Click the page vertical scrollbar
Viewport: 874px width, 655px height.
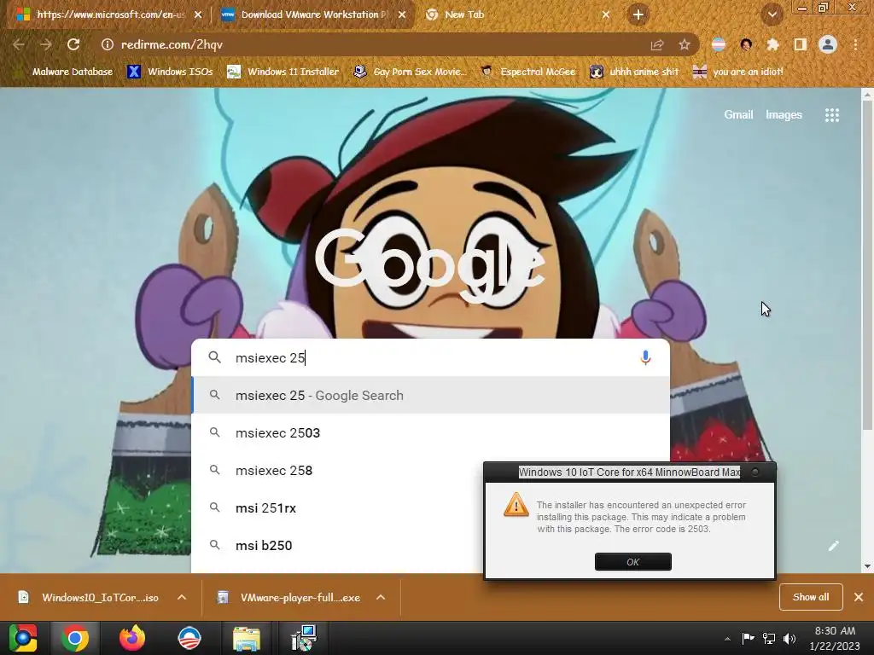coord(867,267)
